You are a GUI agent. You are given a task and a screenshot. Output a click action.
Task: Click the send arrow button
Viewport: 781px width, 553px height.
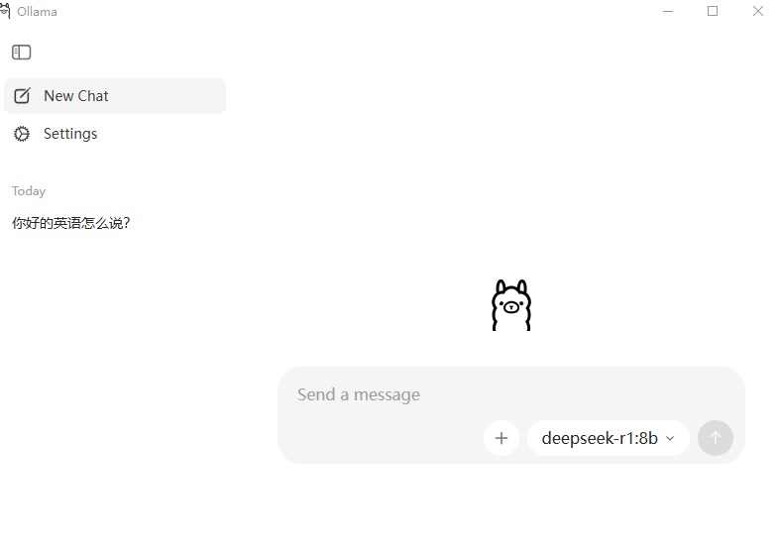click(716, 438)
